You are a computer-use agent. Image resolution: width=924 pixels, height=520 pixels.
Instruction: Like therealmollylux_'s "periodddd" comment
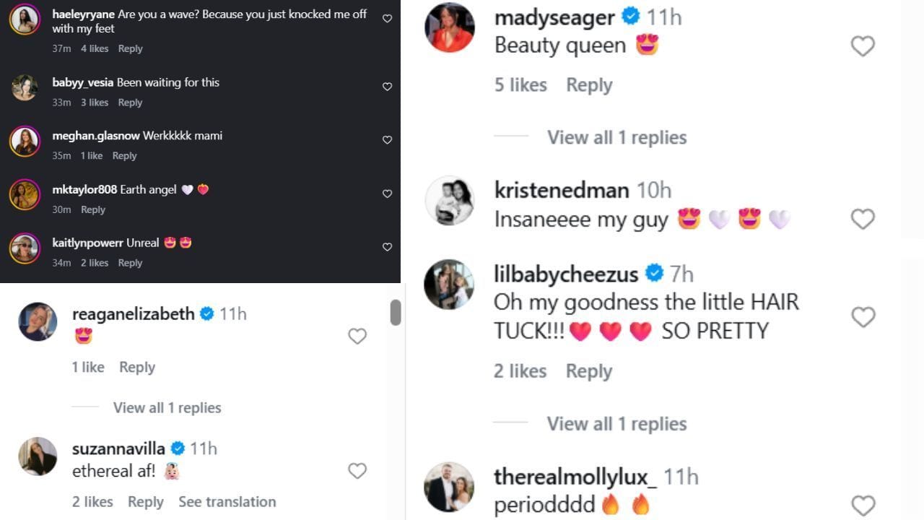(x=863, y=506)
